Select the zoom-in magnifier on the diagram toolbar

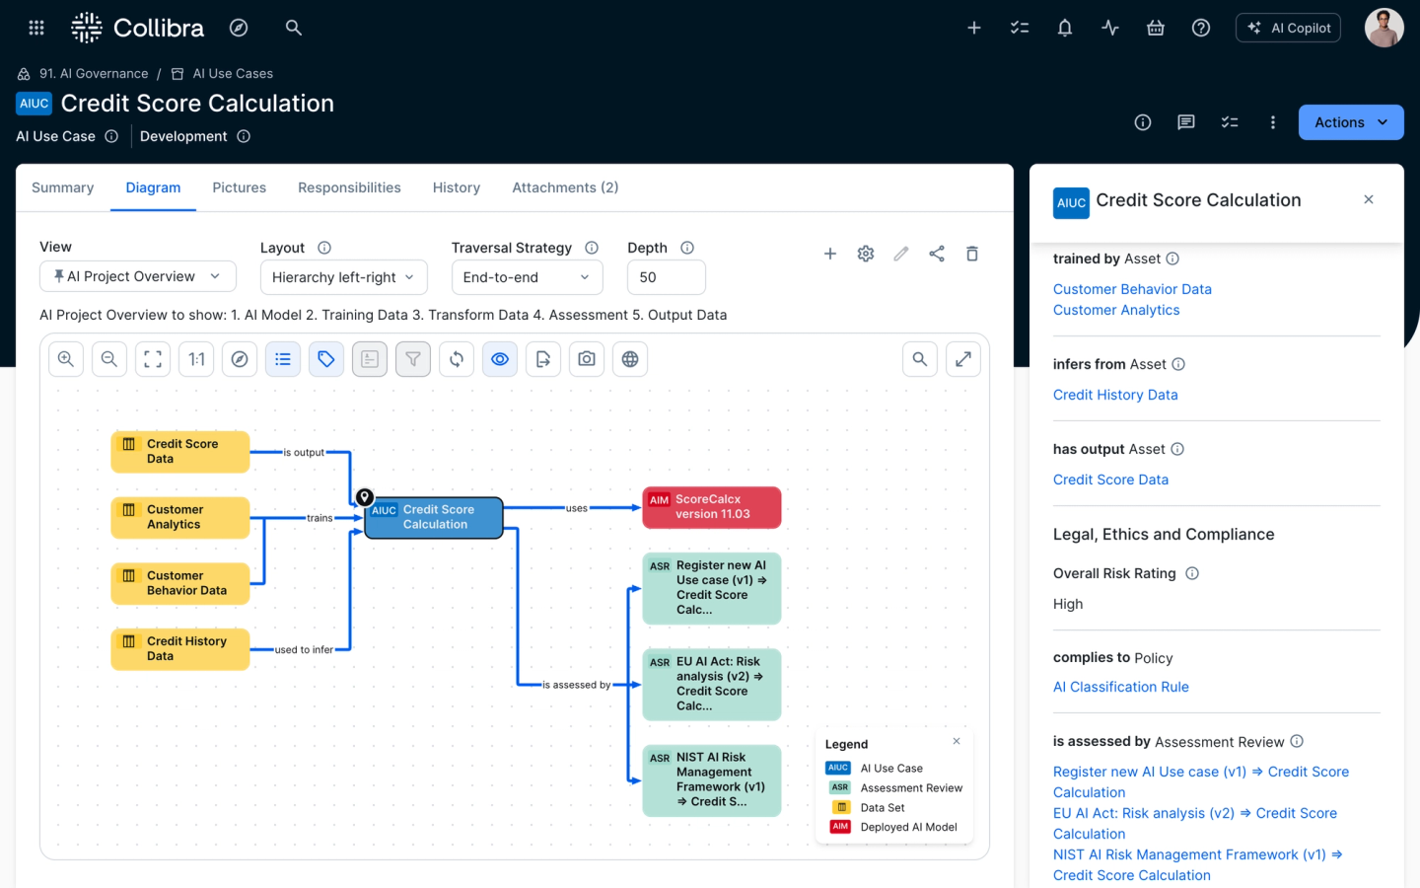(66, 358)
